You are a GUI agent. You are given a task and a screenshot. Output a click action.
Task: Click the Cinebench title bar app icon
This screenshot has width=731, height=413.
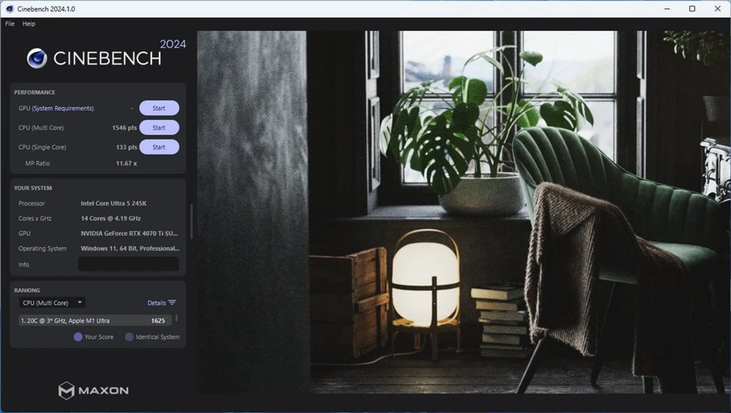[x=10, y=9]
